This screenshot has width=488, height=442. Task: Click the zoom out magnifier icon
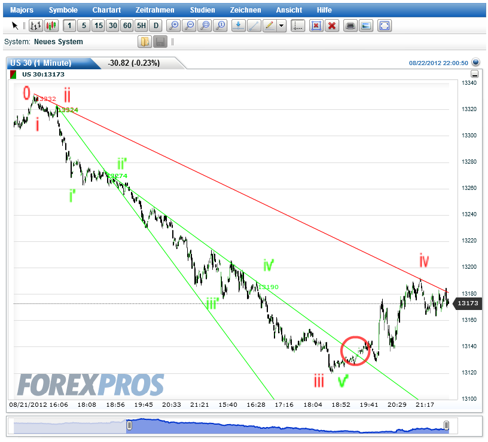point(189,26)
